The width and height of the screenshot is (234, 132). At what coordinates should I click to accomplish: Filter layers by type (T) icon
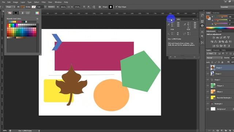click(x=227, y=54)
